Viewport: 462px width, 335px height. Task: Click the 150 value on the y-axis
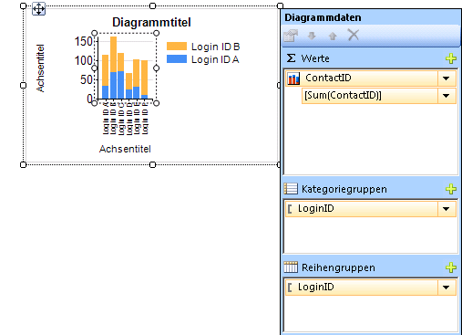[x=84, y=41]
